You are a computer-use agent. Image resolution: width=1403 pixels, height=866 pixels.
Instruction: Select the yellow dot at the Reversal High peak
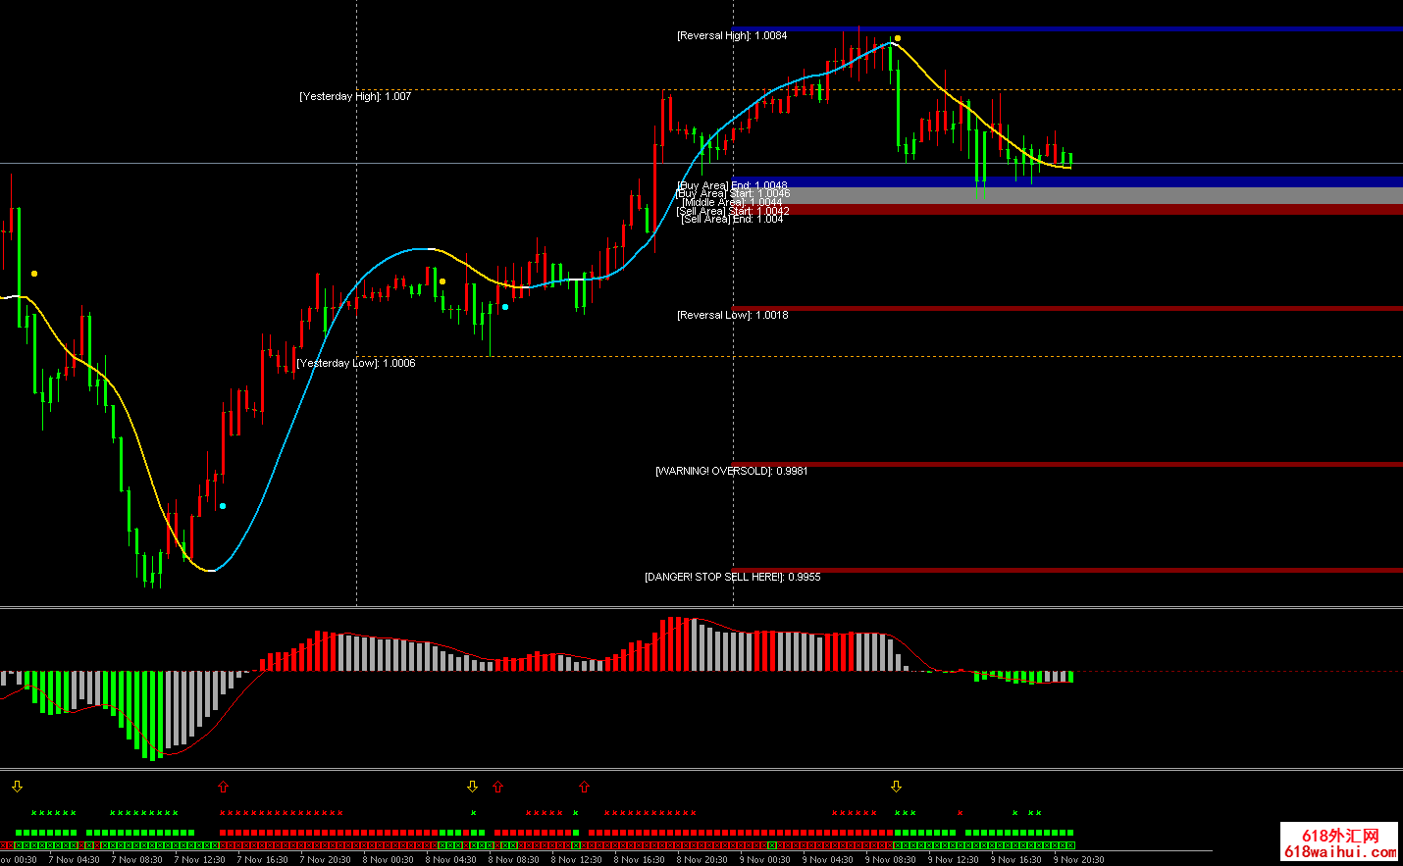[897, 38]
